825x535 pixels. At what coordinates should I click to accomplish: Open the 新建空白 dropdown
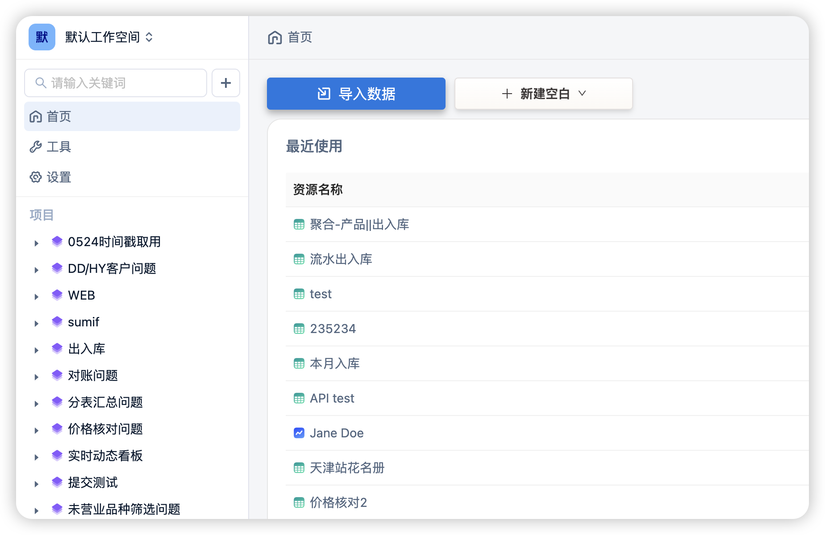(x=544, y=94)
